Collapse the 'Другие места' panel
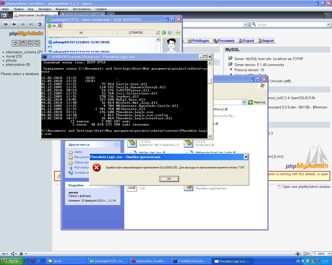The height and width of the screenshot is (265, 332). click(116, 144)
